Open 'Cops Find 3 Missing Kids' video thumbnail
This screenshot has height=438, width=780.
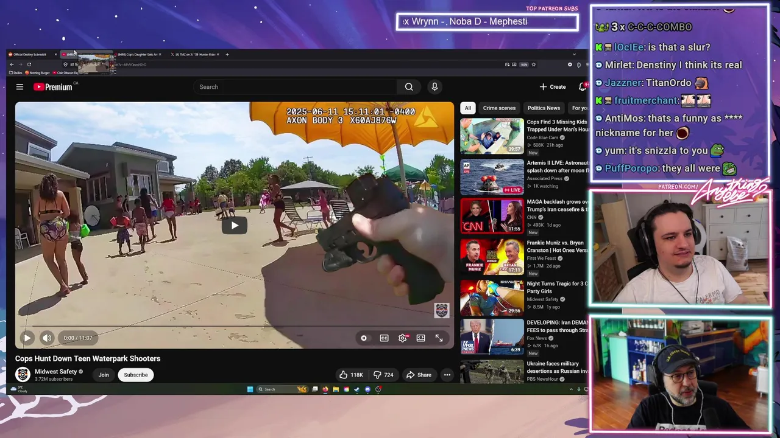coord(492,136)
